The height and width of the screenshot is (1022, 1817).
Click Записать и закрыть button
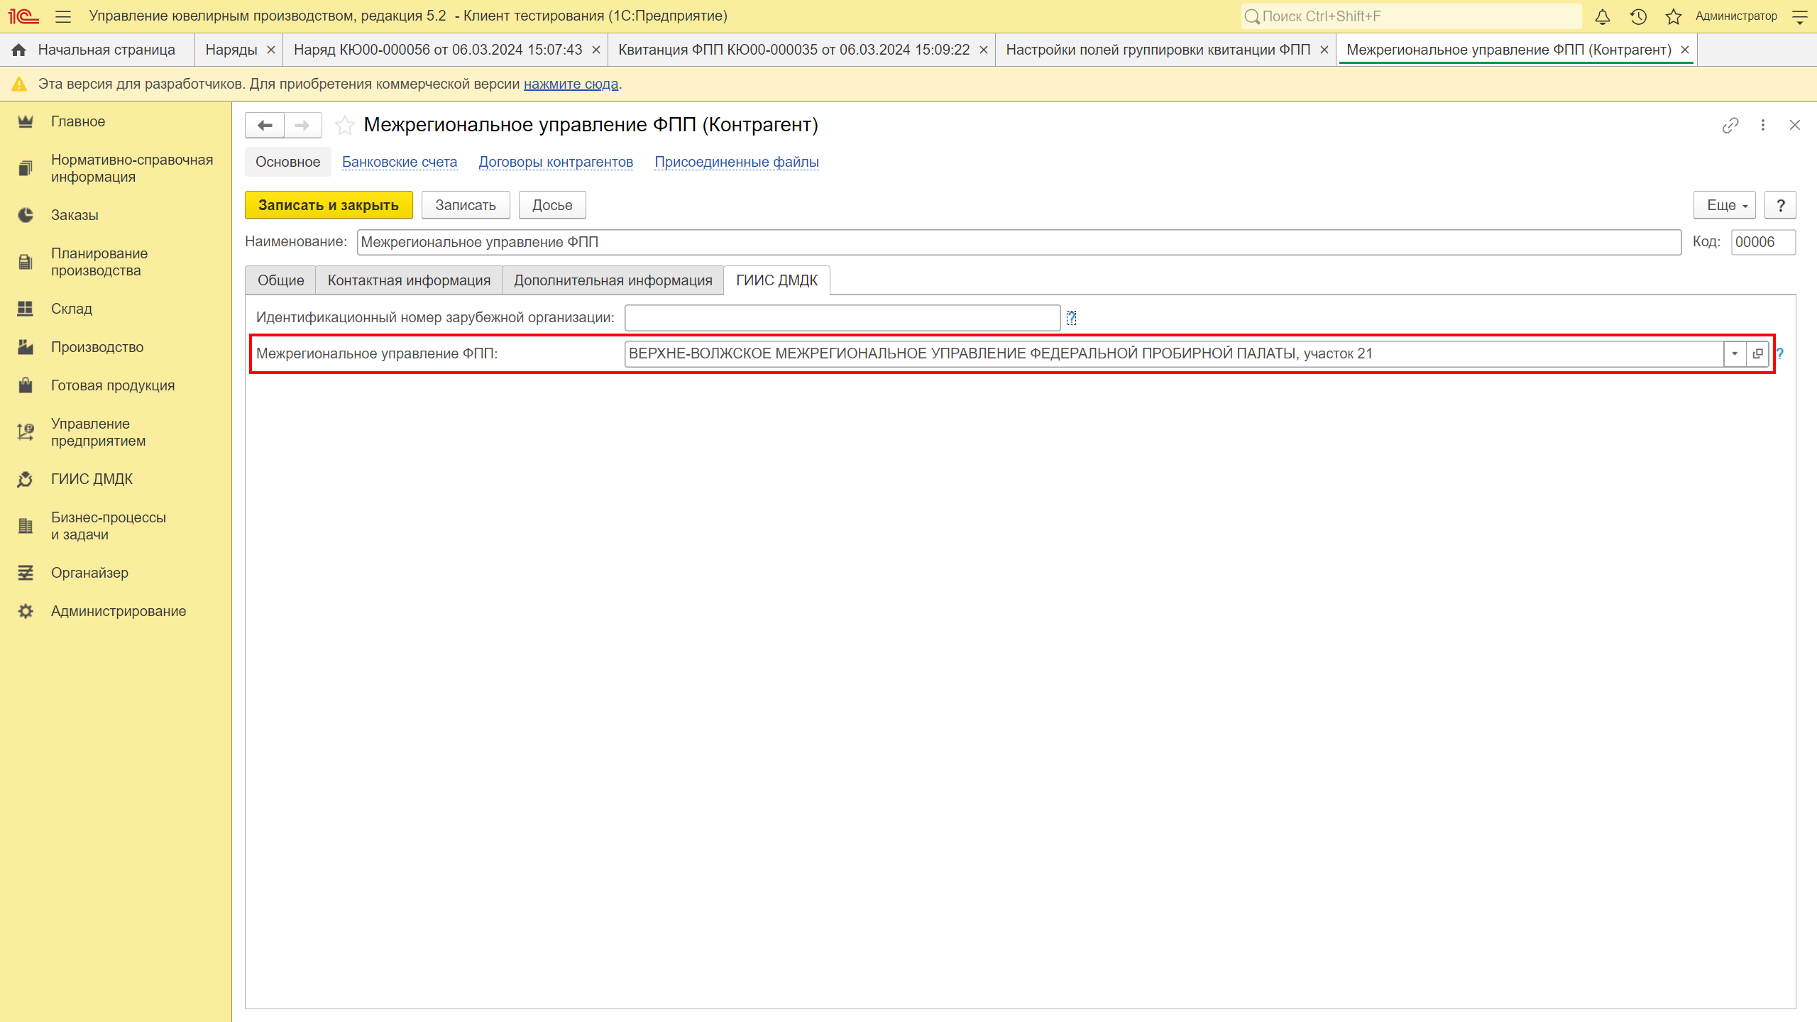329,205
